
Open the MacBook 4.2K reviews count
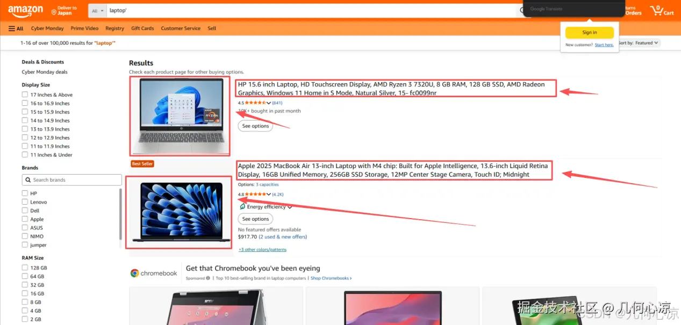tap(278, 194)
